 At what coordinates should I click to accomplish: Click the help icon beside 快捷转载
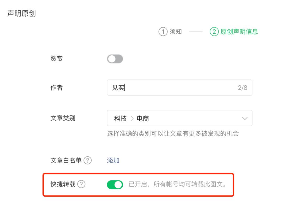(x=81, y=184)
